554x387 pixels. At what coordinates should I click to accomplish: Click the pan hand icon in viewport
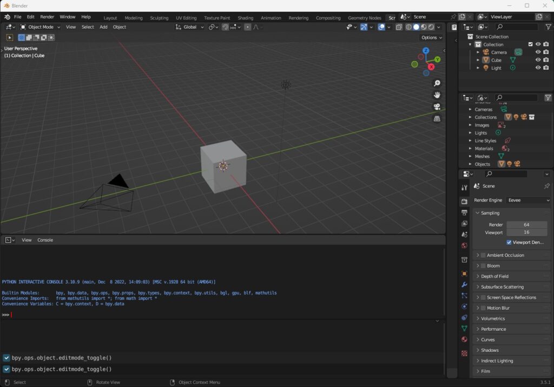[437, 95]
